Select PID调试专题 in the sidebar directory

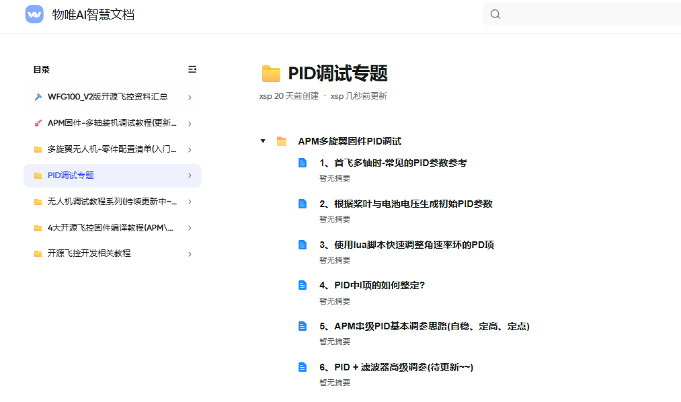coord(71,175)
